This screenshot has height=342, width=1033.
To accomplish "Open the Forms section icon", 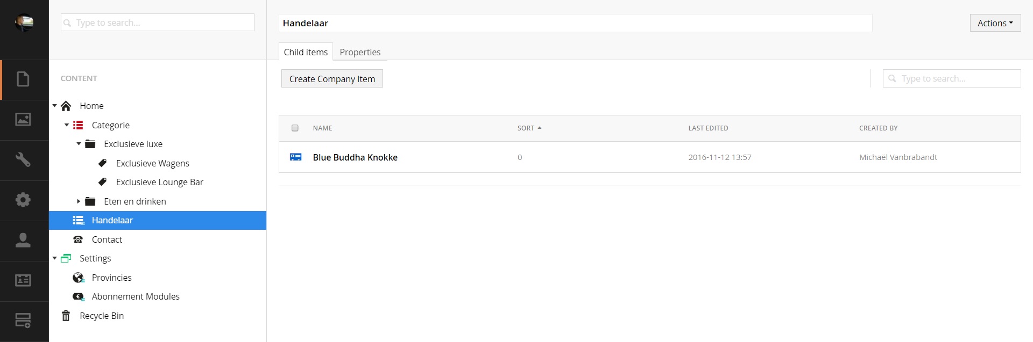I will click(23, 321).
